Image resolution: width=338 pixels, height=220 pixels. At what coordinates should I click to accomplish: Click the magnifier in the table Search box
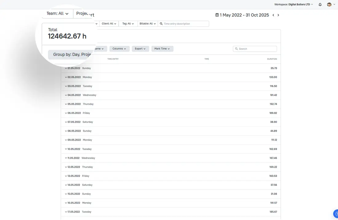coord(236,49)
